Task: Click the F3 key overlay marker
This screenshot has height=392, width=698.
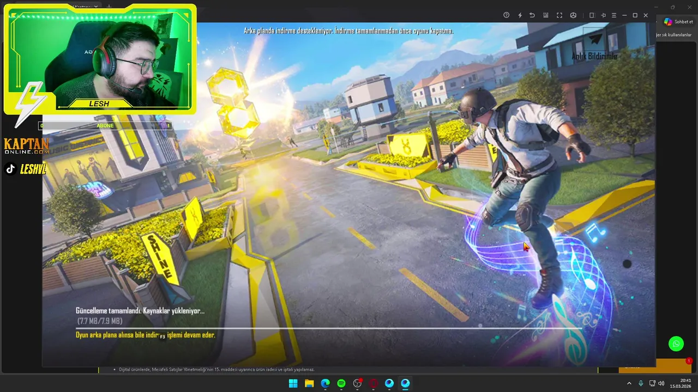Action: pos(163,336)
